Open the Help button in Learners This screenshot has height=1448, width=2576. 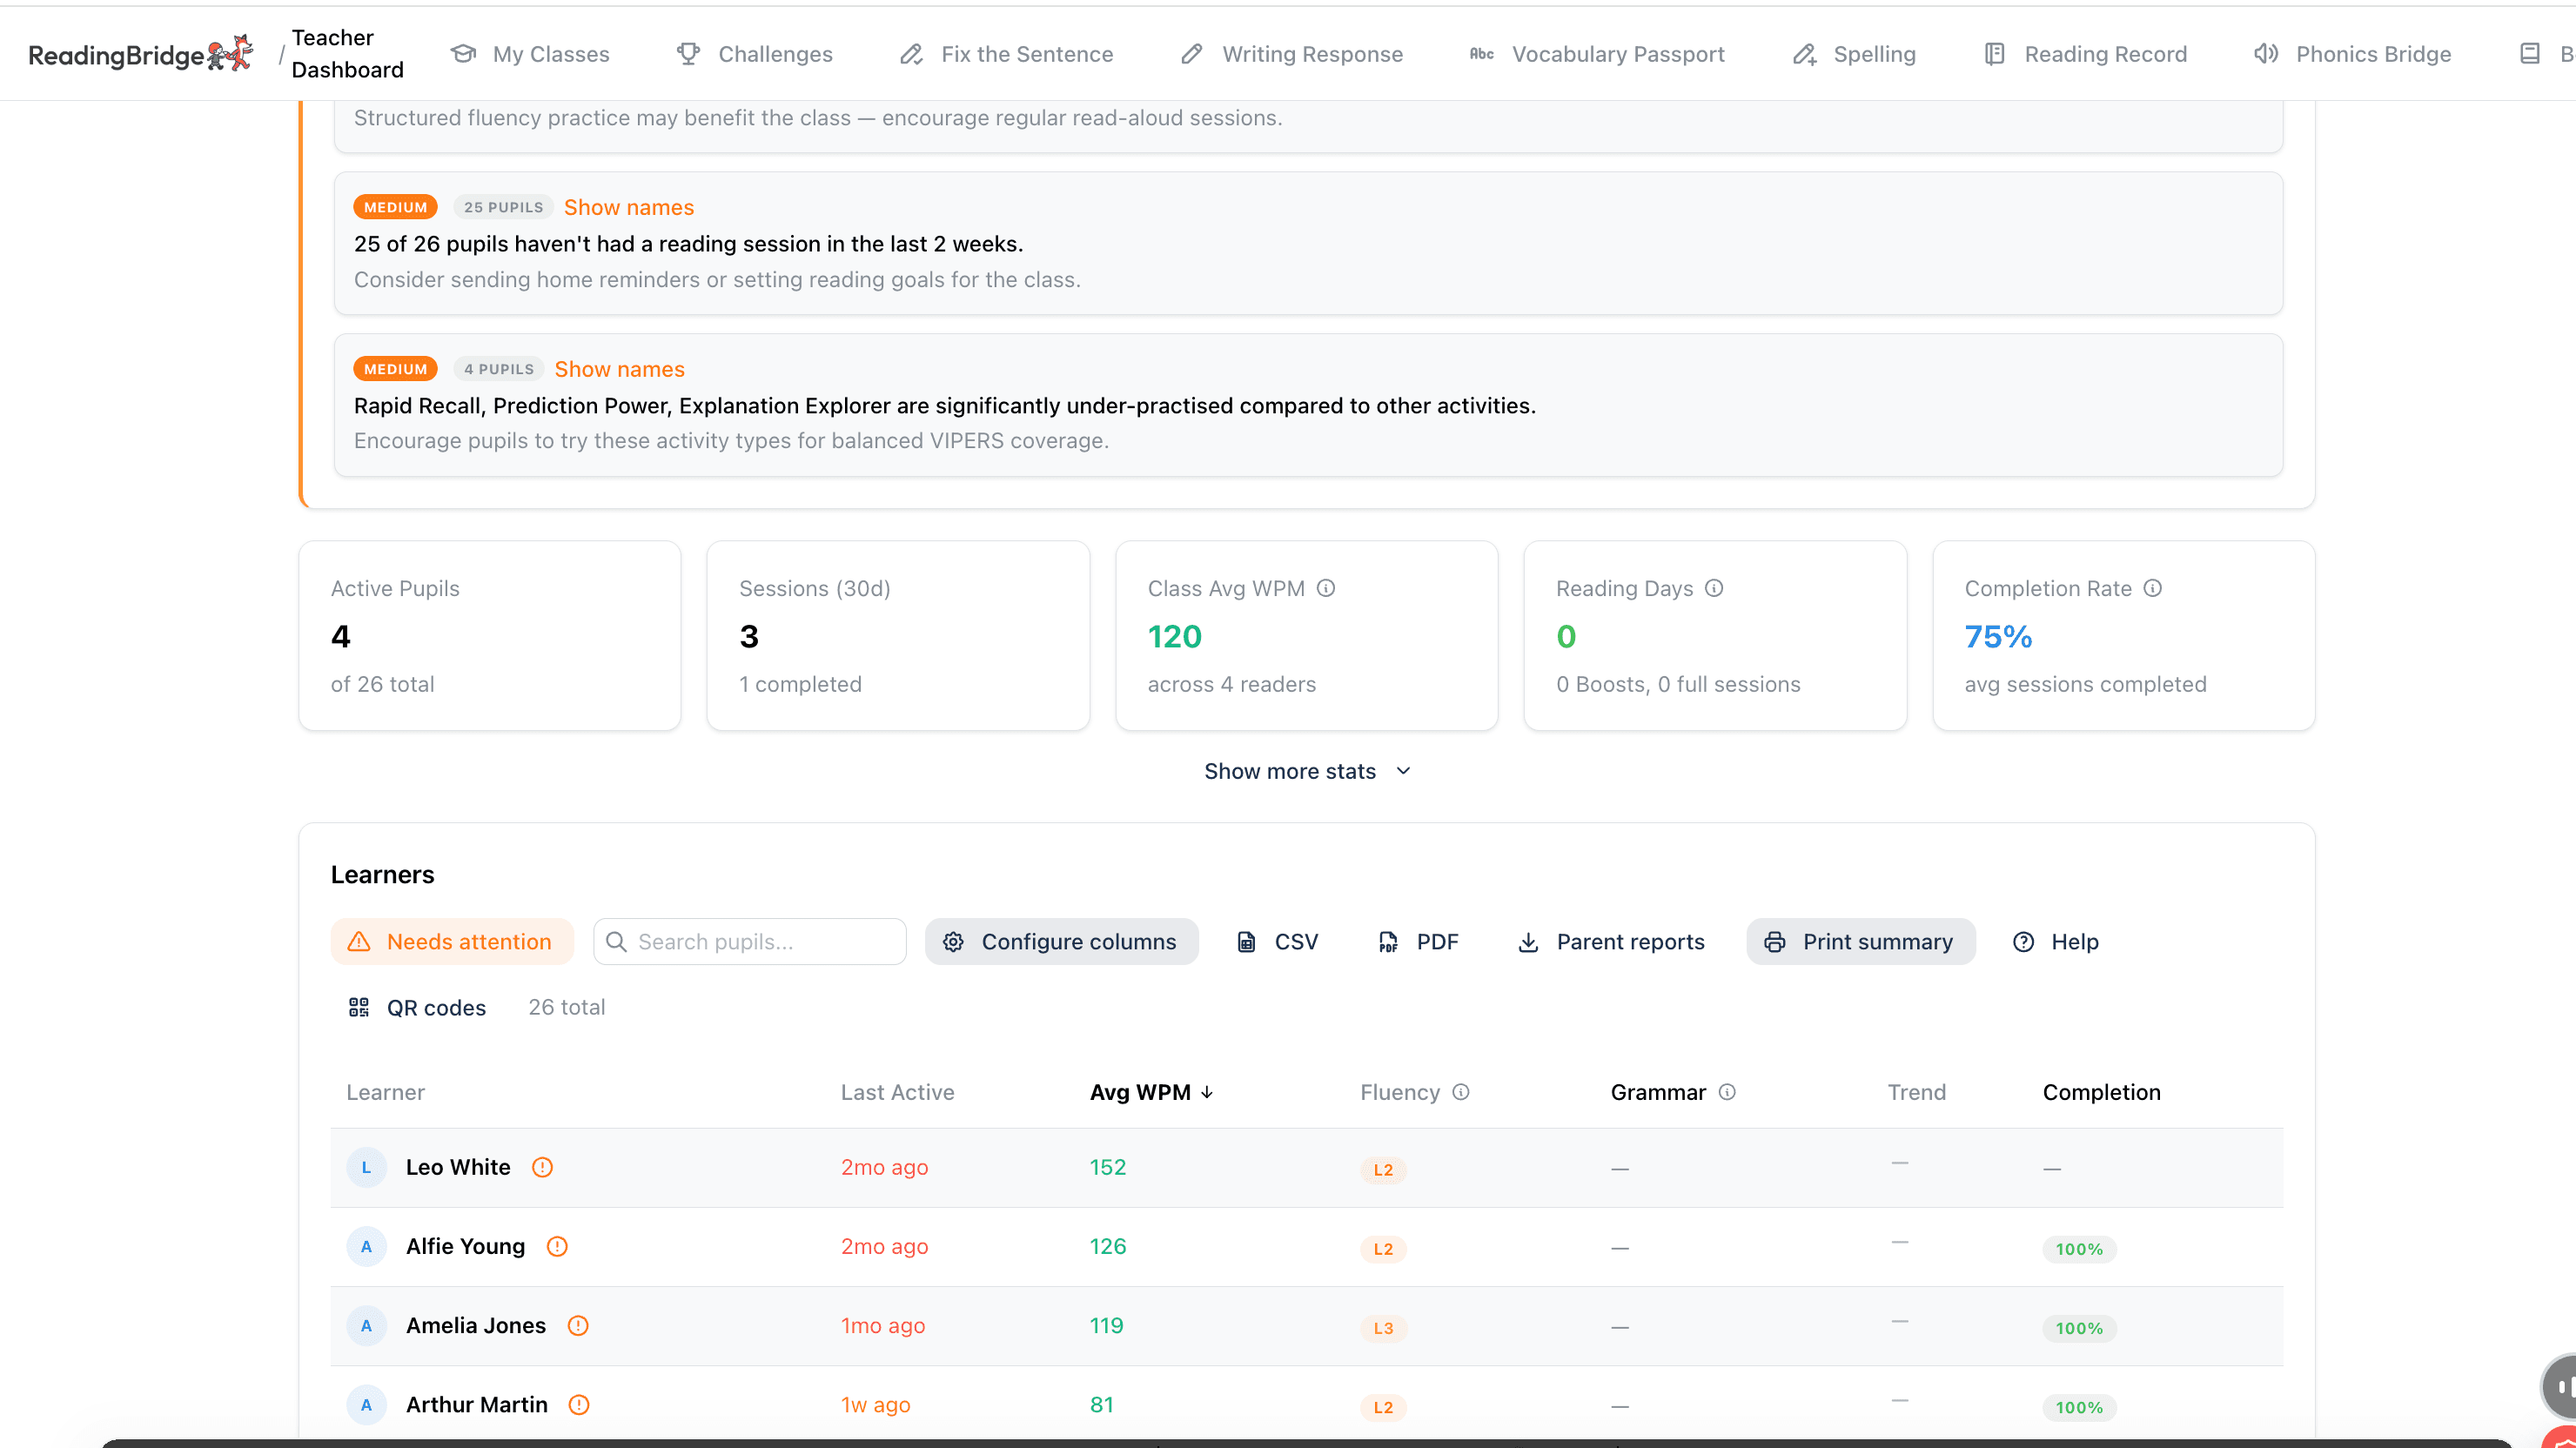tap(2055, 941)
